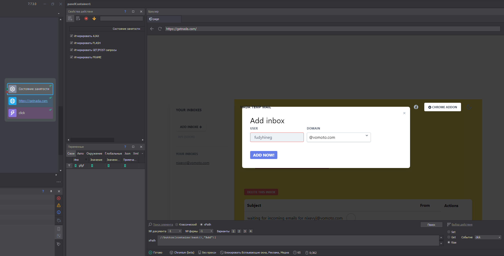Click the variables table filter funnel icon
Screen dimensions: 504x256
coord(69,165)
